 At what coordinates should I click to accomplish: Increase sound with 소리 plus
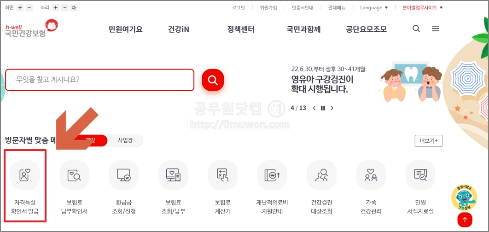(x=56, y=8)
